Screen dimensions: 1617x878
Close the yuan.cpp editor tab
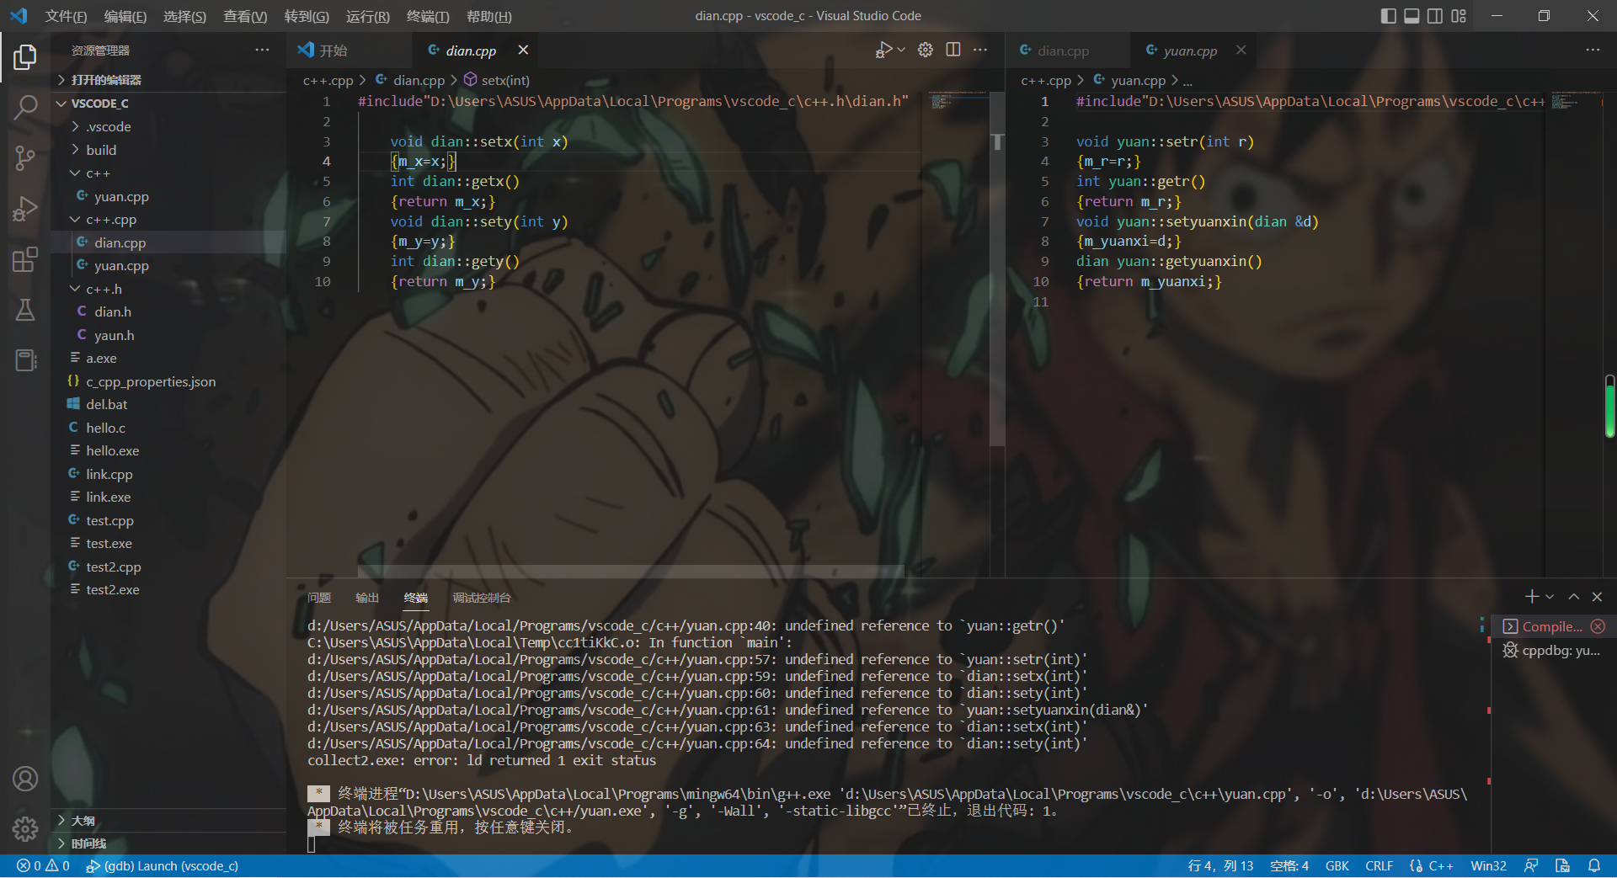1241,50
